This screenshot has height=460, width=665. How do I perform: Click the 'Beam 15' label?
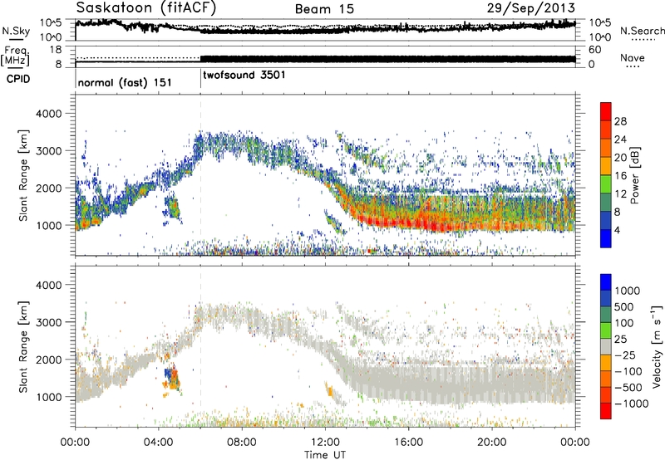click(324, 9)
